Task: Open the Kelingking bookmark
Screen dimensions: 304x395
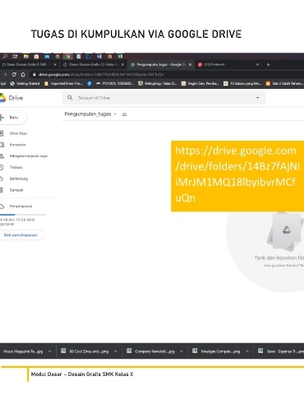Action: click(x=158, y=84)
